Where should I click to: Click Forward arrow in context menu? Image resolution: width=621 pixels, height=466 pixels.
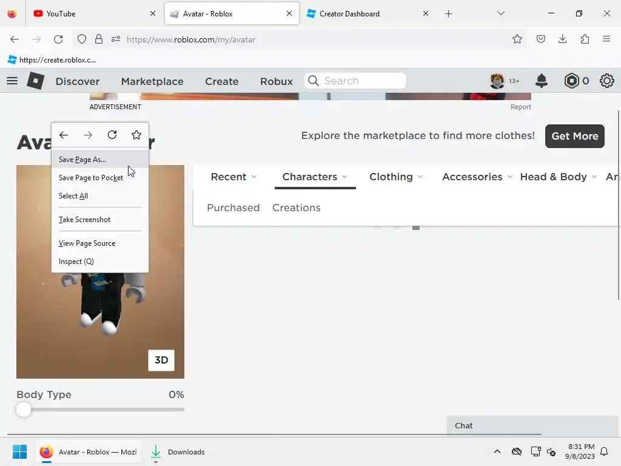point(88,135)
